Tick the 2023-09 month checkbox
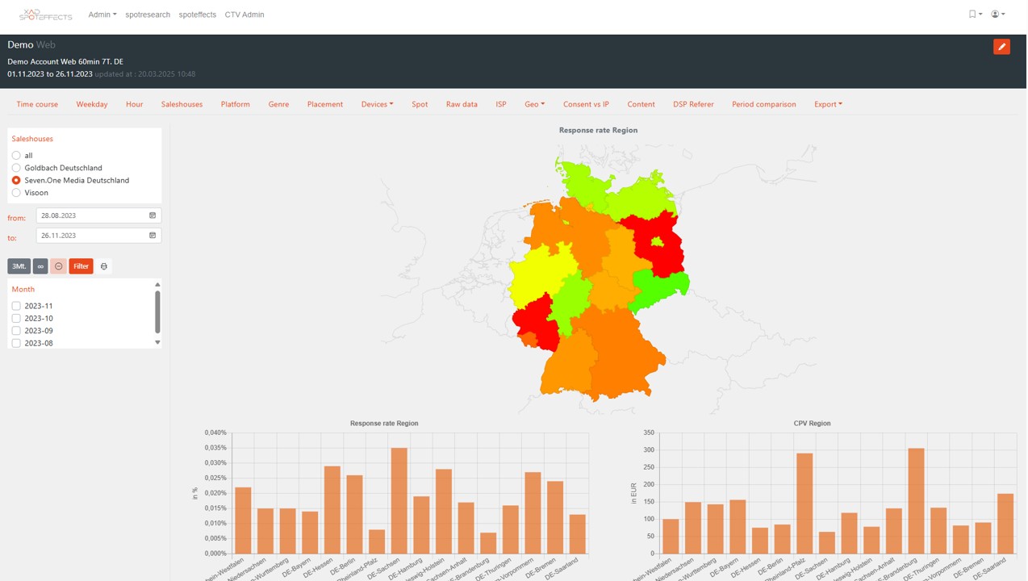Screen dimensions: 1028x581 [16, 331]
